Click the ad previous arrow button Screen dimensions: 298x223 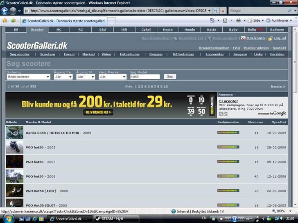pos(221,114)
